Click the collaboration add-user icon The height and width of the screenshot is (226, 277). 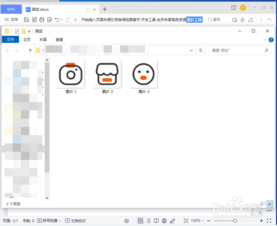point(243,20)
